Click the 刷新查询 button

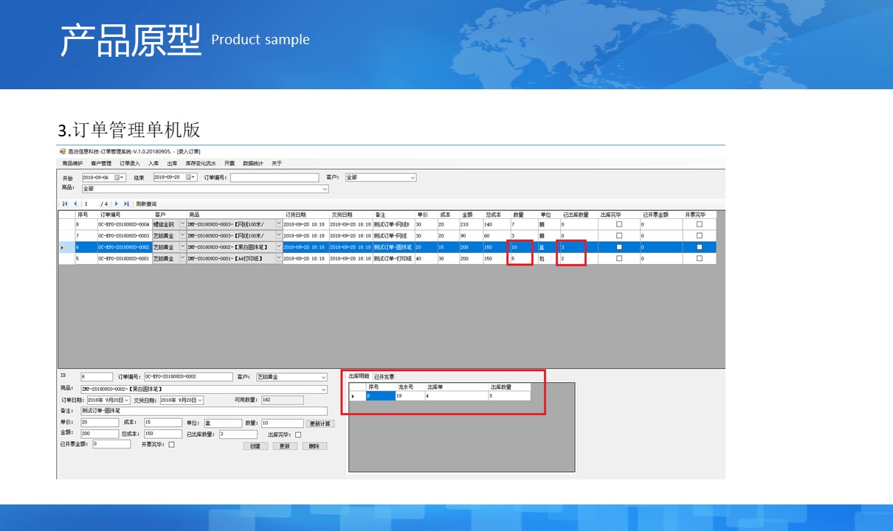146,204
